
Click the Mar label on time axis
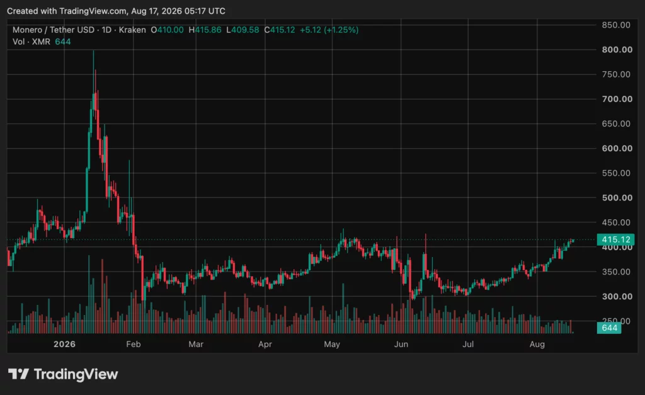pyautogui.click(x=196, y=344)
